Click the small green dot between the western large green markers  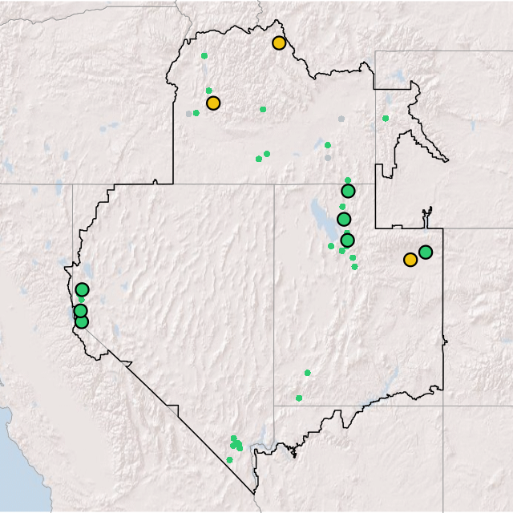(x=81, y=300)
